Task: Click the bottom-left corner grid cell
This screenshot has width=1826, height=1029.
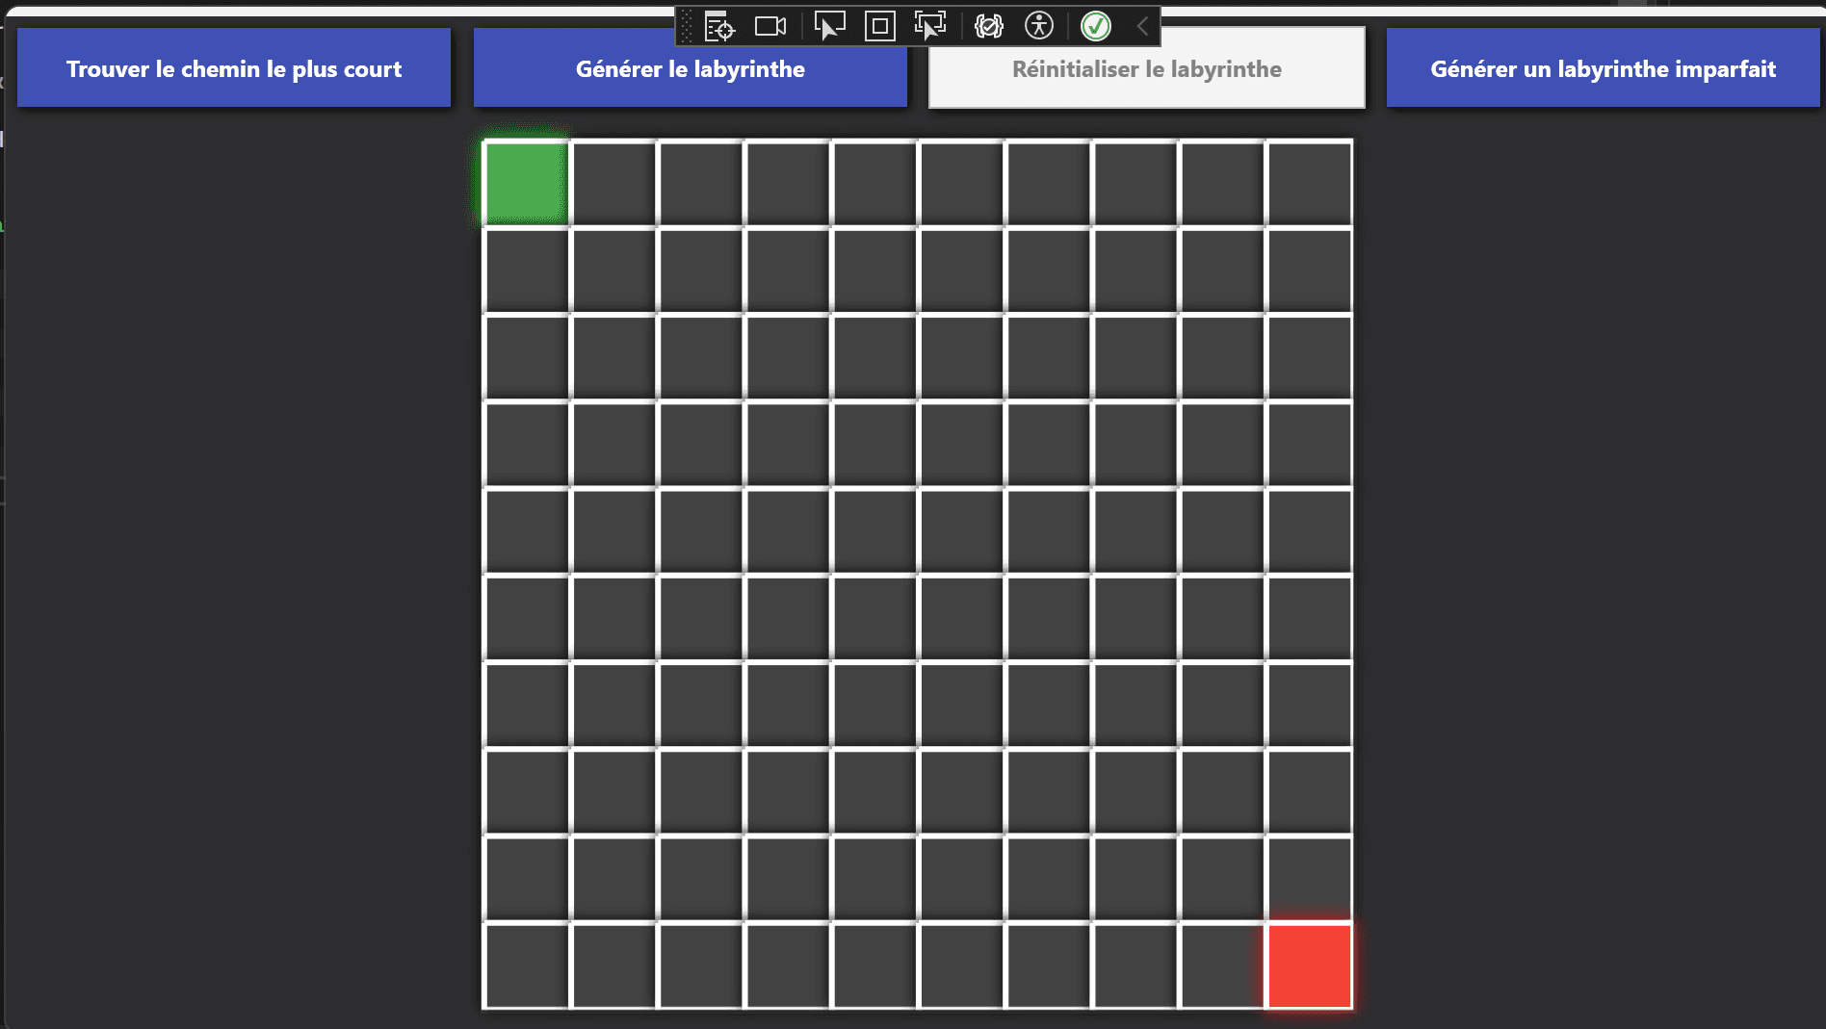Action: point(525,965)
